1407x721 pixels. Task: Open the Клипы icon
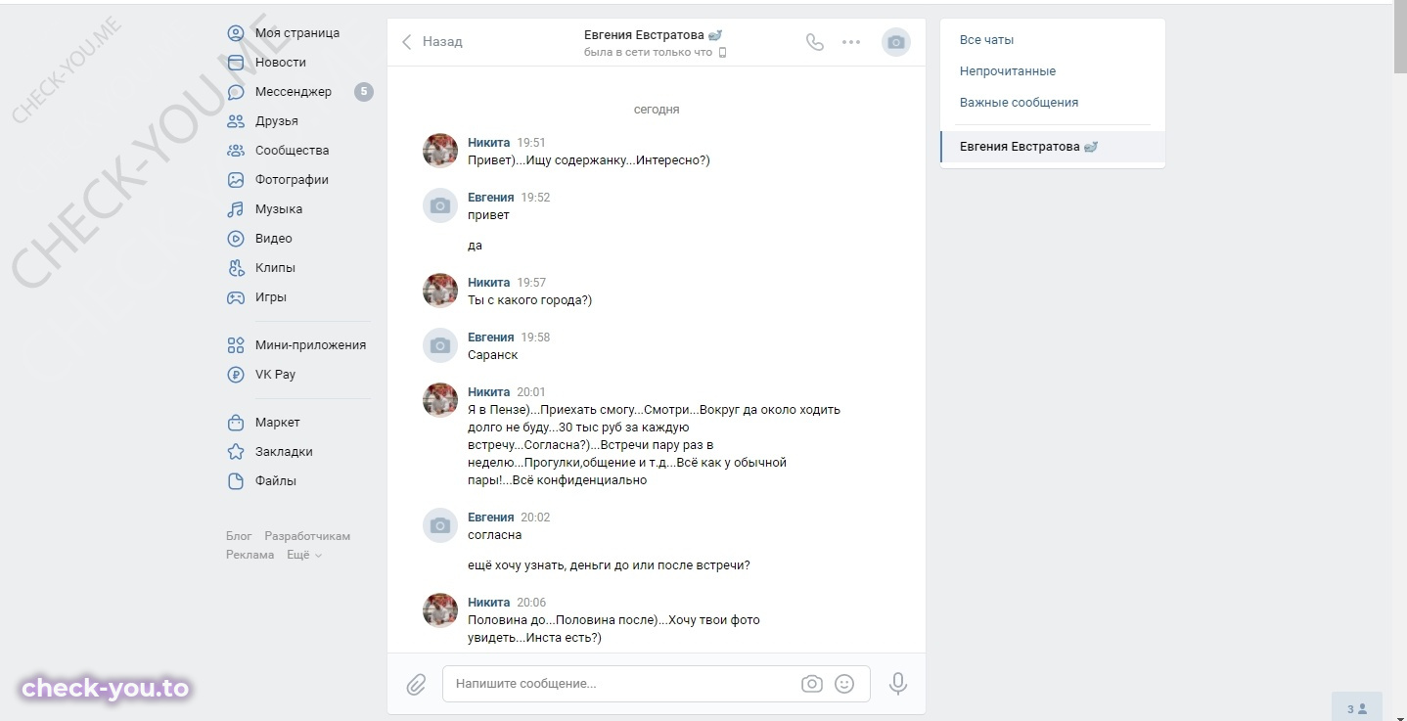236,268
